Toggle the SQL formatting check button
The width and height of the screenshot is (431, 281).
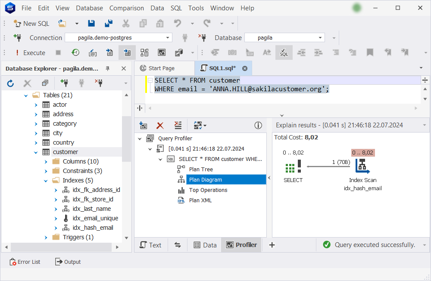pyautogui.click(x=284, y=52)
